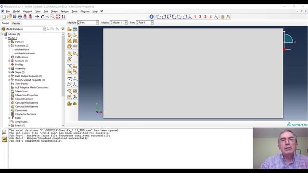The width and height of the screenshot is (308, 173).
Task: Click the Open database folder icon
Action: [x=10, y=17]
